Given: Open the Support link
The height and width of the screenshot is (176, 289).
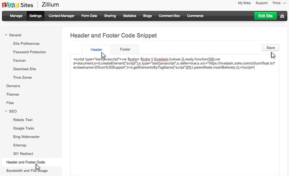Looking at the screenshot, I should tap(261, 3).
